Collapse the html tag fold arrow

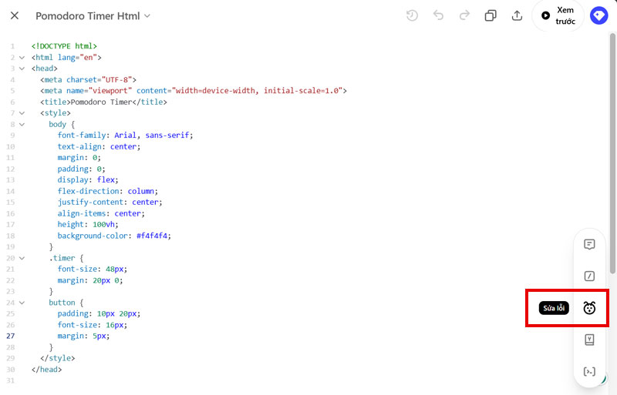(x=22, y=58)
